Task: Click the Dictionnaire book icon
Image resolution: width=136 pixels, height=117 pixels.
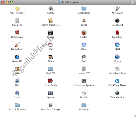Action: pos(17,33)
